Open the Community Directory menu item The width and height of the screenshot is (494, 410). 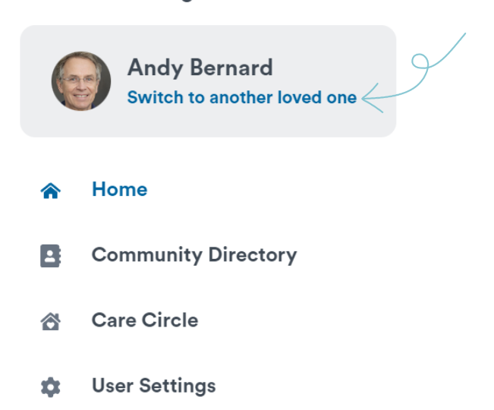coord(168,255)
